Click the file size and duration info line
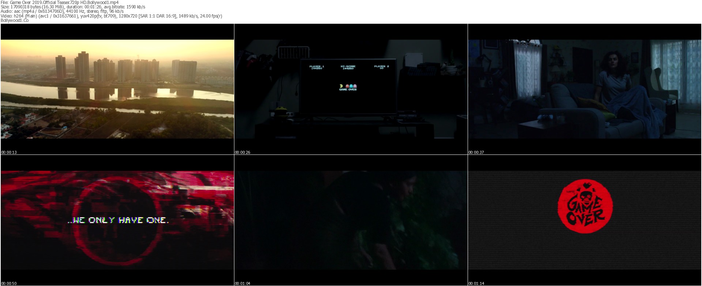Viewport: 702px width, 286px height. pos(73,7)
